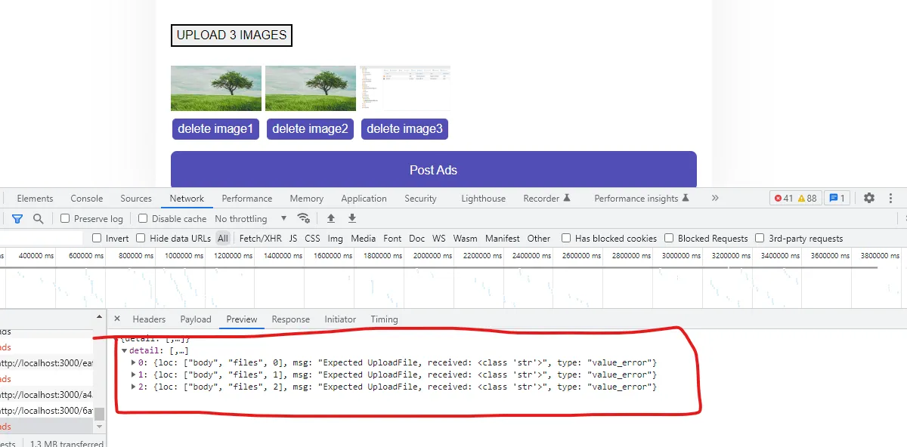Image resolution: width=907 pixels, height=447 pixels.
Task: Filter requests by Fetch/XHR
Action: (260, 238)
